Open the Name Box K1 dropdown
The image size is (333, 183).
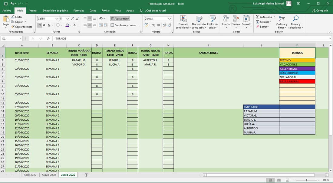point(20,38)
